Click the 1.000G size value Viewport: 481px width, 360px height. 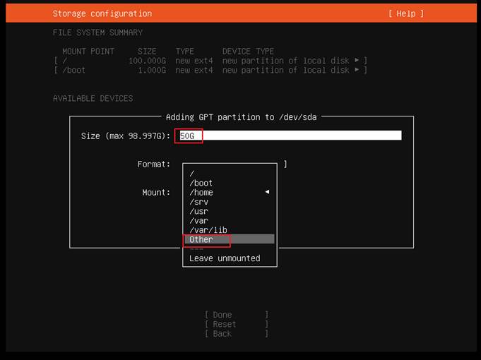click(152, 70)
